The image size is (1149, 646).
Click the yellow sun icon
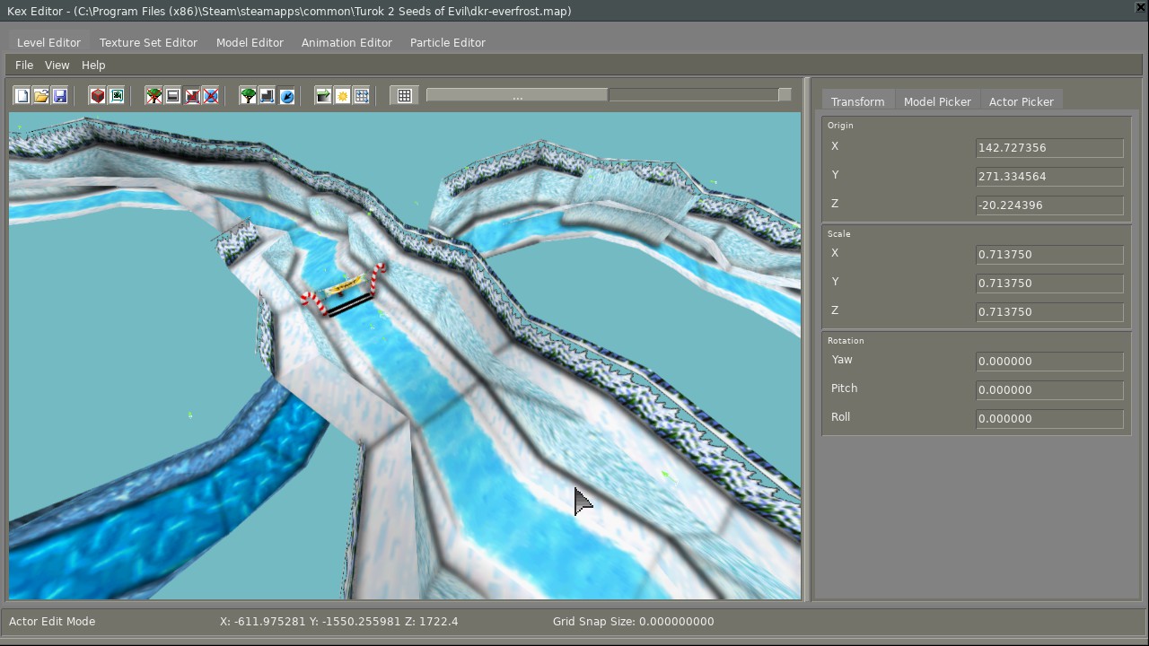343,96
